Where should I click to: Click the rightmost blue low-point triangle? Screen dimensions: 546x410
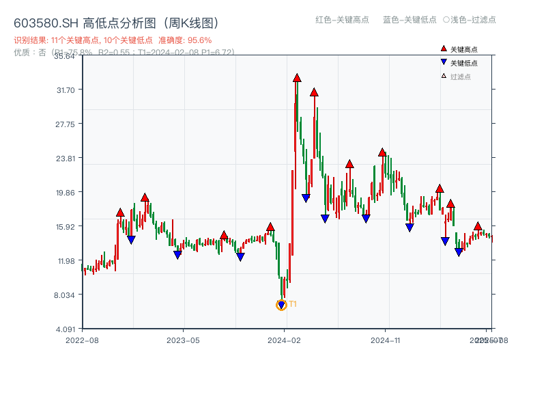click(459, 251)
